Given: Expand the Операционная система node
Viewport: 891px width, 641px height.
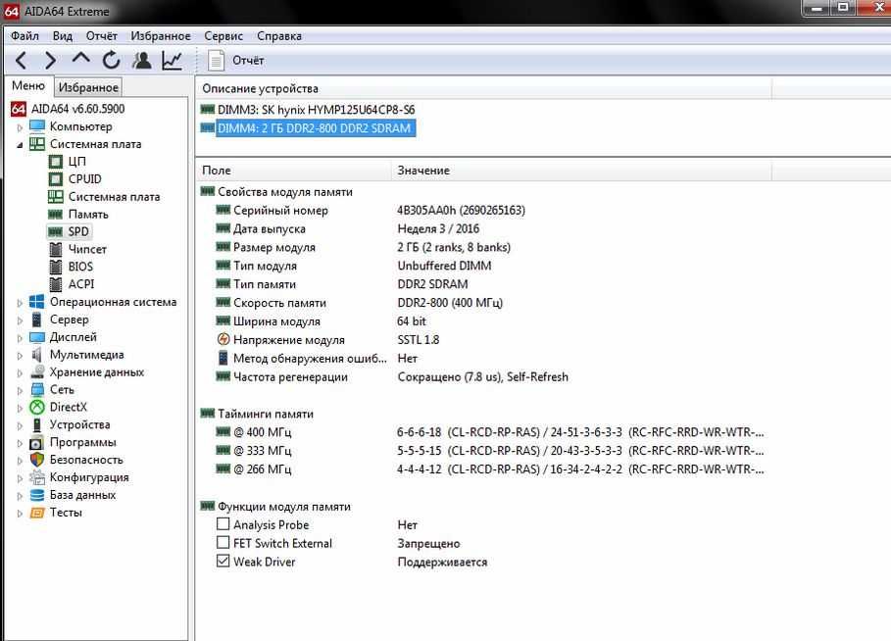Looking at the screenshot, I should coord(20,303).
